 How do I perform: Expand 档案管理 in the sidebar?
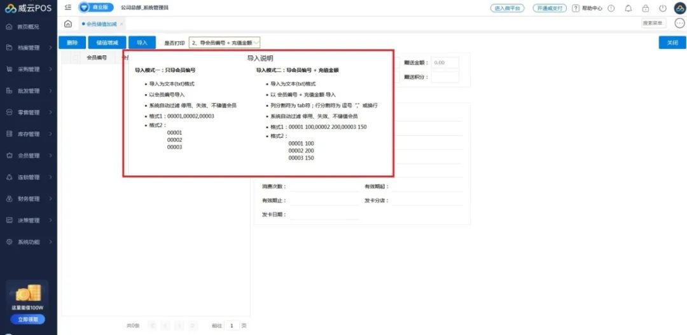(x=29, y=48)
